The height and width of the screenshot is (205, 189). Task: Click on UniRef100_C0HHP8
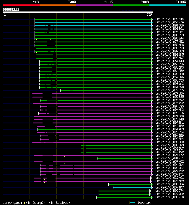click(170, 74)
